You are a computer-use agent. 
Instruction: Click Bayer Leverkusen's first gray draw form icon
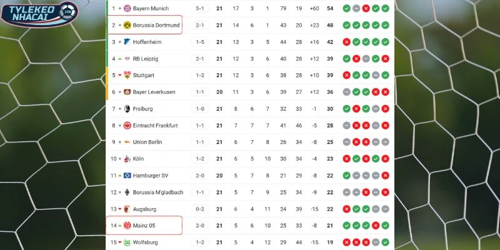coord(346,92)
